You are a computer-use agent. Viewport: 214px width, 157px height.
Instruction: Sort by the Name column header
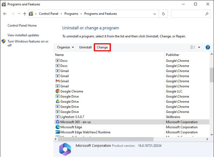tap(59, 55)
